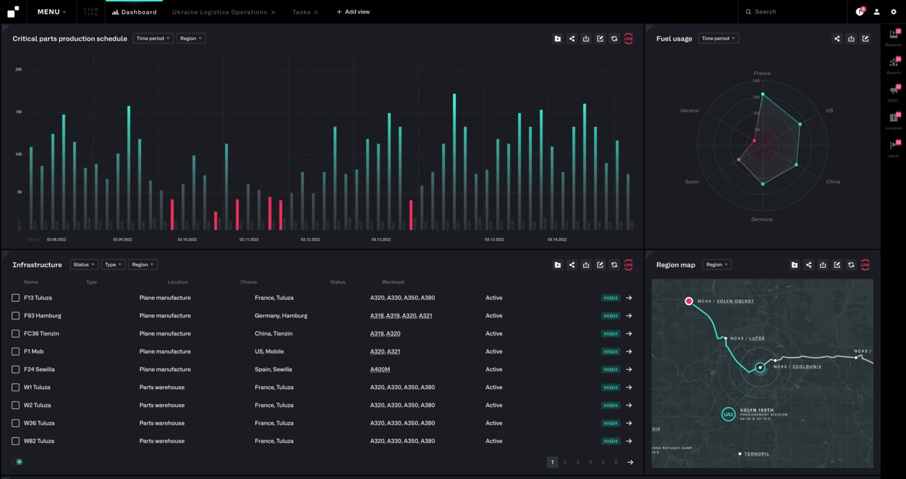Edit the Infrastructure panel
The width and height of the screenshot is (906, 479).
click(x=600, y=265)
